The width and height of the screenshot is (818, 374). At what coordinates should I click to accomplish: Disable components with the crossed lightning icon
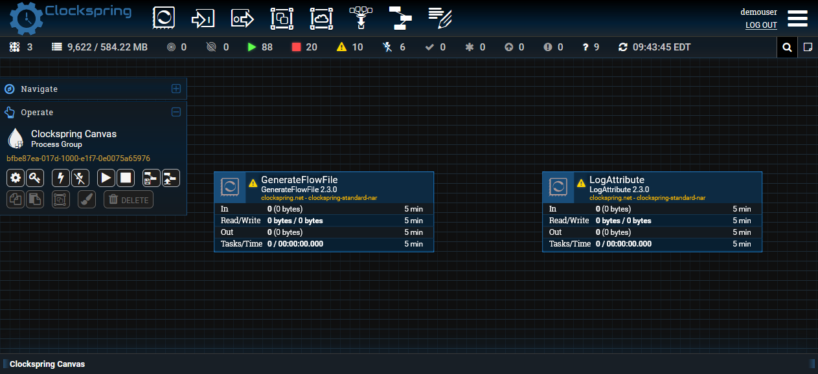pos(80,177)
